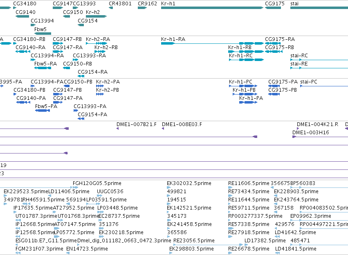Click the RE23056.5prime EST label
The image size is (348, 255).
click(x=194, y=241)
